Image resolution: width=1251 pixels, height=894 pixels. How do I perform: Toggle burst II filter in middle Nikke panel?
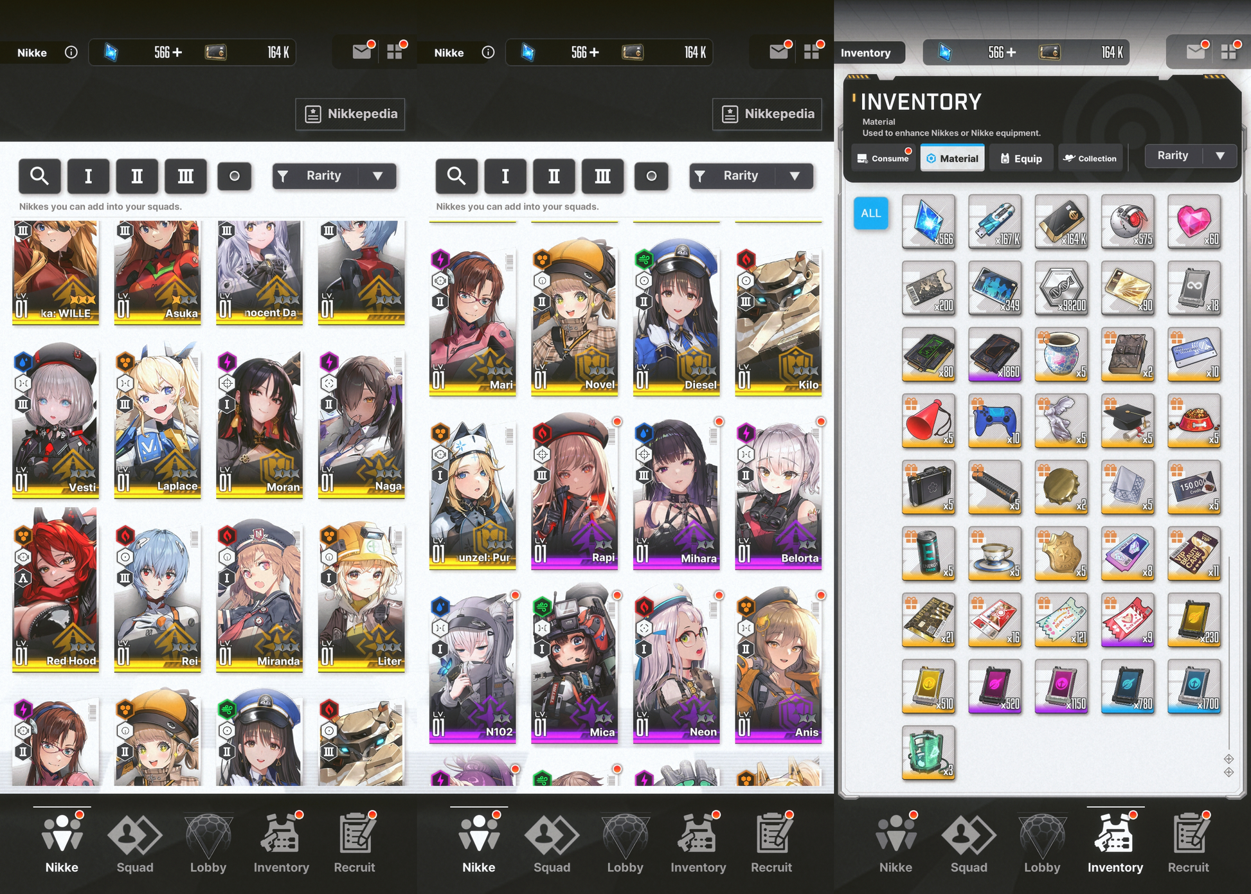[554, 175]
